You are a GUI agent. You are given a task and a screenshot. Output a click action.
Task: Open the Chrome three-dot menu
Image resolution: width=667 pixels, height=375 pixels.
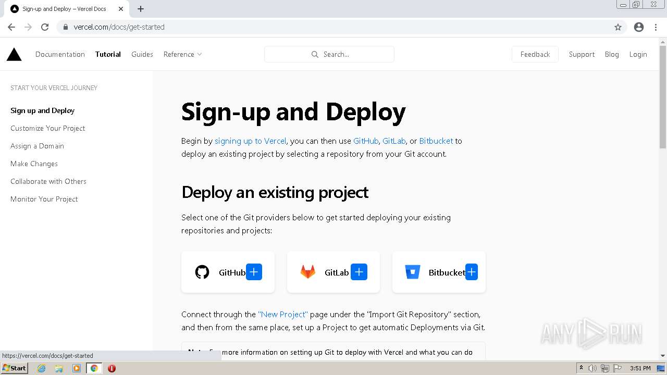pos(656,27)
